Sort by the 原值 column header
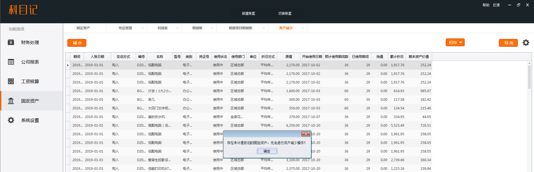 (x=288, y=57)
